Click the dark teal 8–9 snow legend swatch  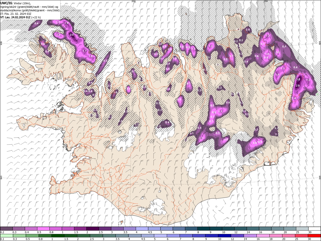[203, 229]
